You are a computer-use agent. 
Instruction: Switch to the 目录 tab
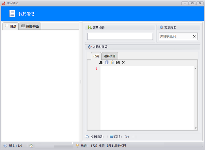pyautogui.click(x=11, y=26)
